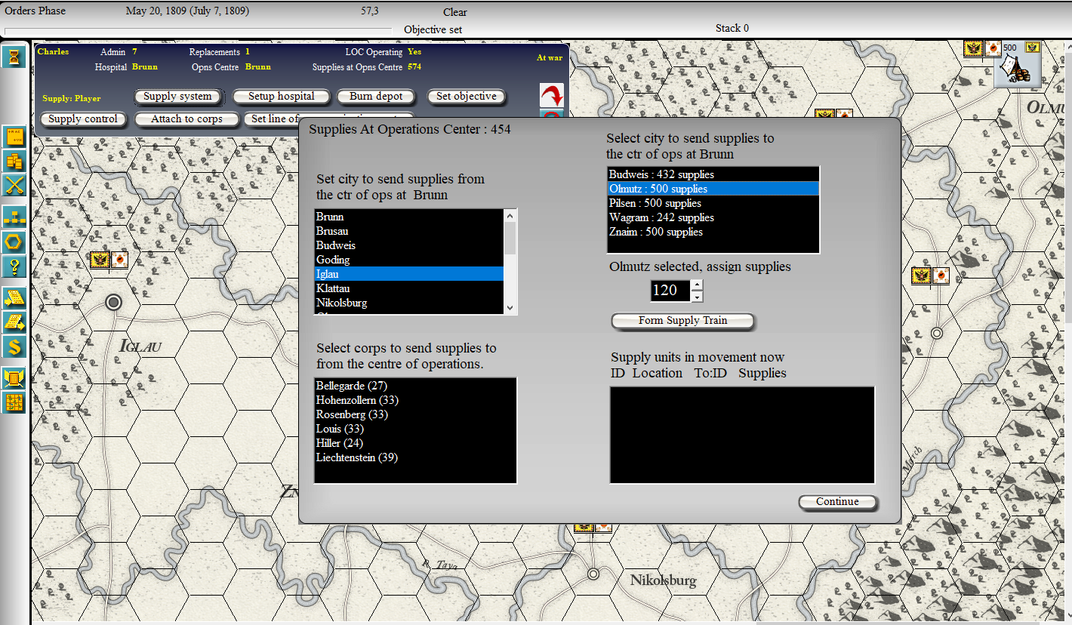Screen dimensions: 1072x625
Task: Click the Setup hospital button
Action: point(282,97)
